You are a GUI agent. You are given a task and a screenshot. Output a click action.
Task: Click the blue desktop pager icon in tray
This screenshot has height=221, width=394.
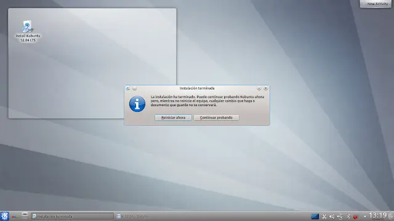(x=315, y=216)
